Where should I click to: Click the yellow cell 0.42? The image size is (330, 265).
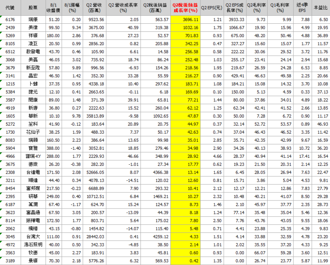185,261
